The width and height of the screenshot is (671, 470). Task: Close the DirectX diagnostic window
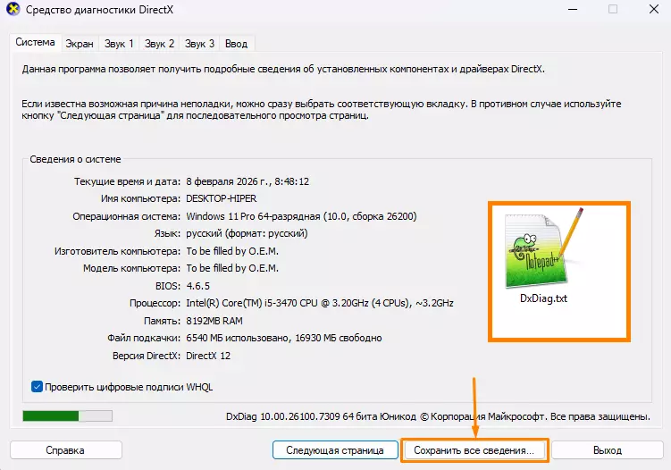point(653,9)
